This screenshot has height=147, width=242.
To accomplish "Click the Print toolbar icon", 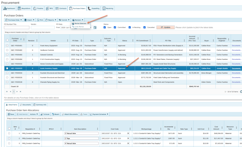I will [40, 20].
